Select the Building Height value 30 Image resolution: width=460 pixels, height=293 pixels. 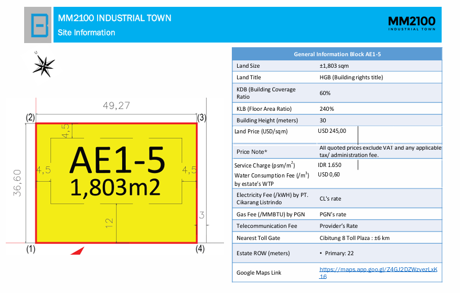point(323,120)
